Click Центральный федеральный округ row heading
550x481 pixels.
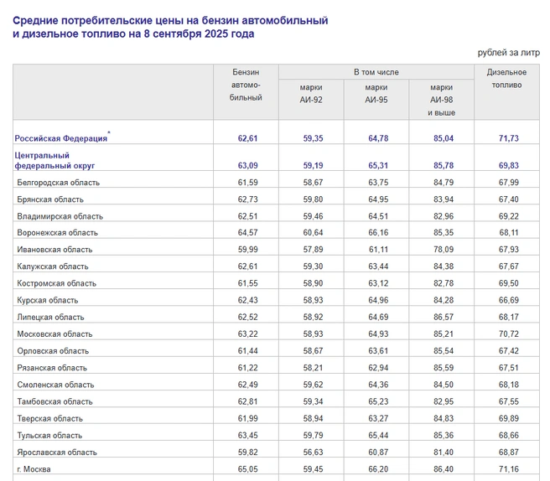pos(54,160)
